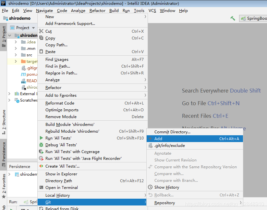Choose Copy Path...
Image resolution: width=267 pixels, height=210 pixels.
click(92, 45)
